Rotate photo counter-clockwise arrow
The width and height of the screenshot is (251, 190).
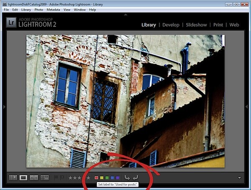click(x=127, y=178)
